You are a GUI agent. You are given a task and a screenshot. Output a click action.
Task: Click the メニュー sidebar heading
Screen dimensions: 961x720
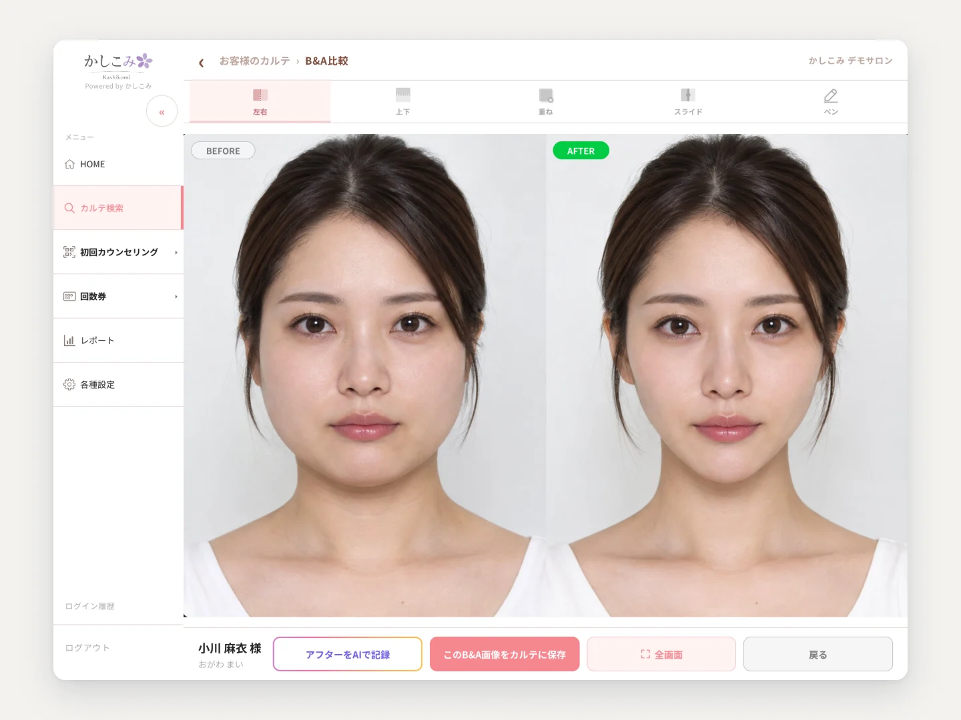(x=79, y=137)
